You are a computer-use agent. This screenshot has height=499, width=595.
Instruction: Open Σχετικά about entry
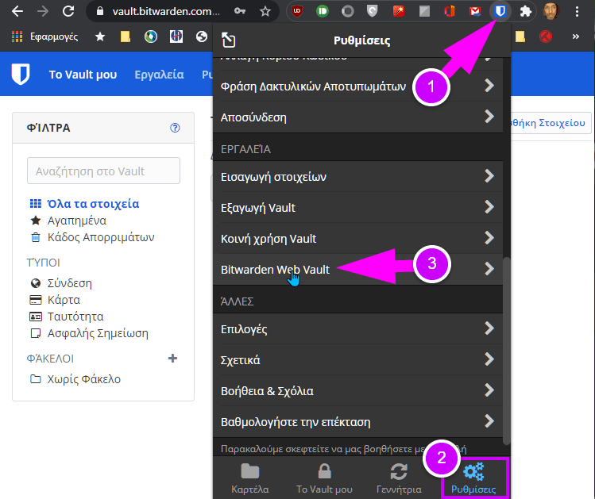(357, 360)
